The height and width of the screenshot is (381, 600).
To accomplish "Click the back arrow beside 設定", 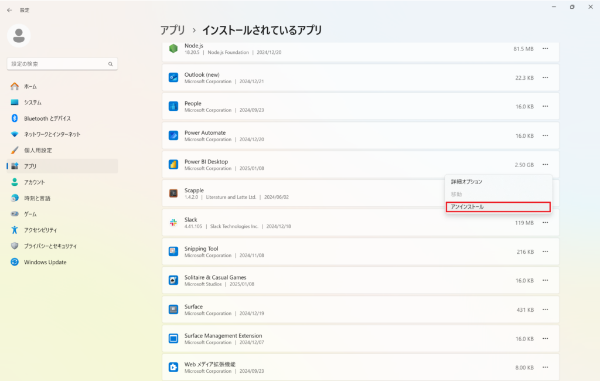I will pos(9,11).
